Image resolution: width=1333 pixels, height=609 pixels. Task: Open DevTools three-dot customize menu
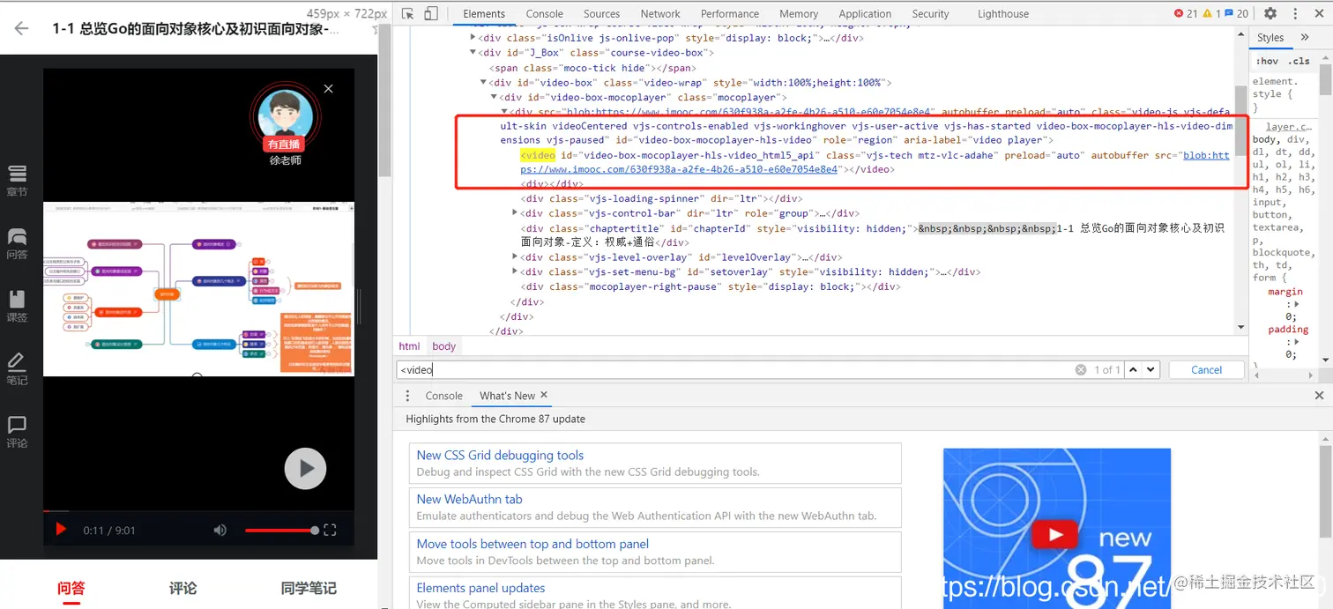(x=1294, y=13)
